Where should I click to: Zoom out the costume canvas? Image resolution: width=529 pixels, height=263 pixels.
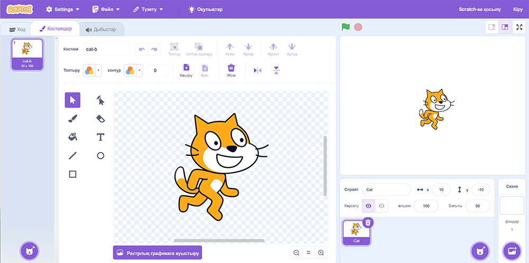296,252
